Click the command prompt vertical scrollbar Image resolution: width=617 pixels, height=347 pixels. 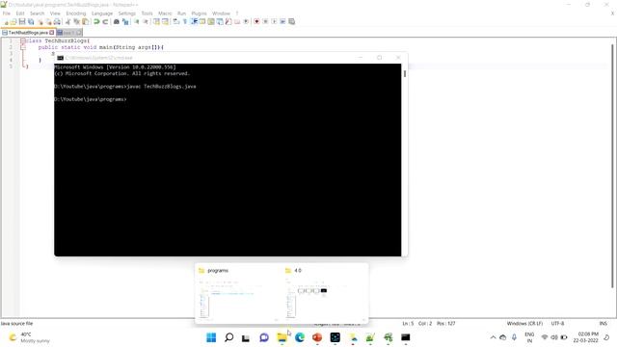405,159
